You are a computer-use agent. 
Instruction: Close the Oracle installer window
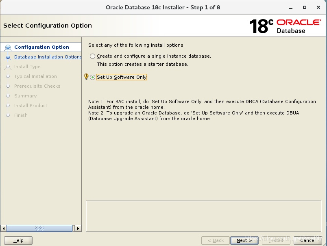pyautogui.click(x=318, y=7)
